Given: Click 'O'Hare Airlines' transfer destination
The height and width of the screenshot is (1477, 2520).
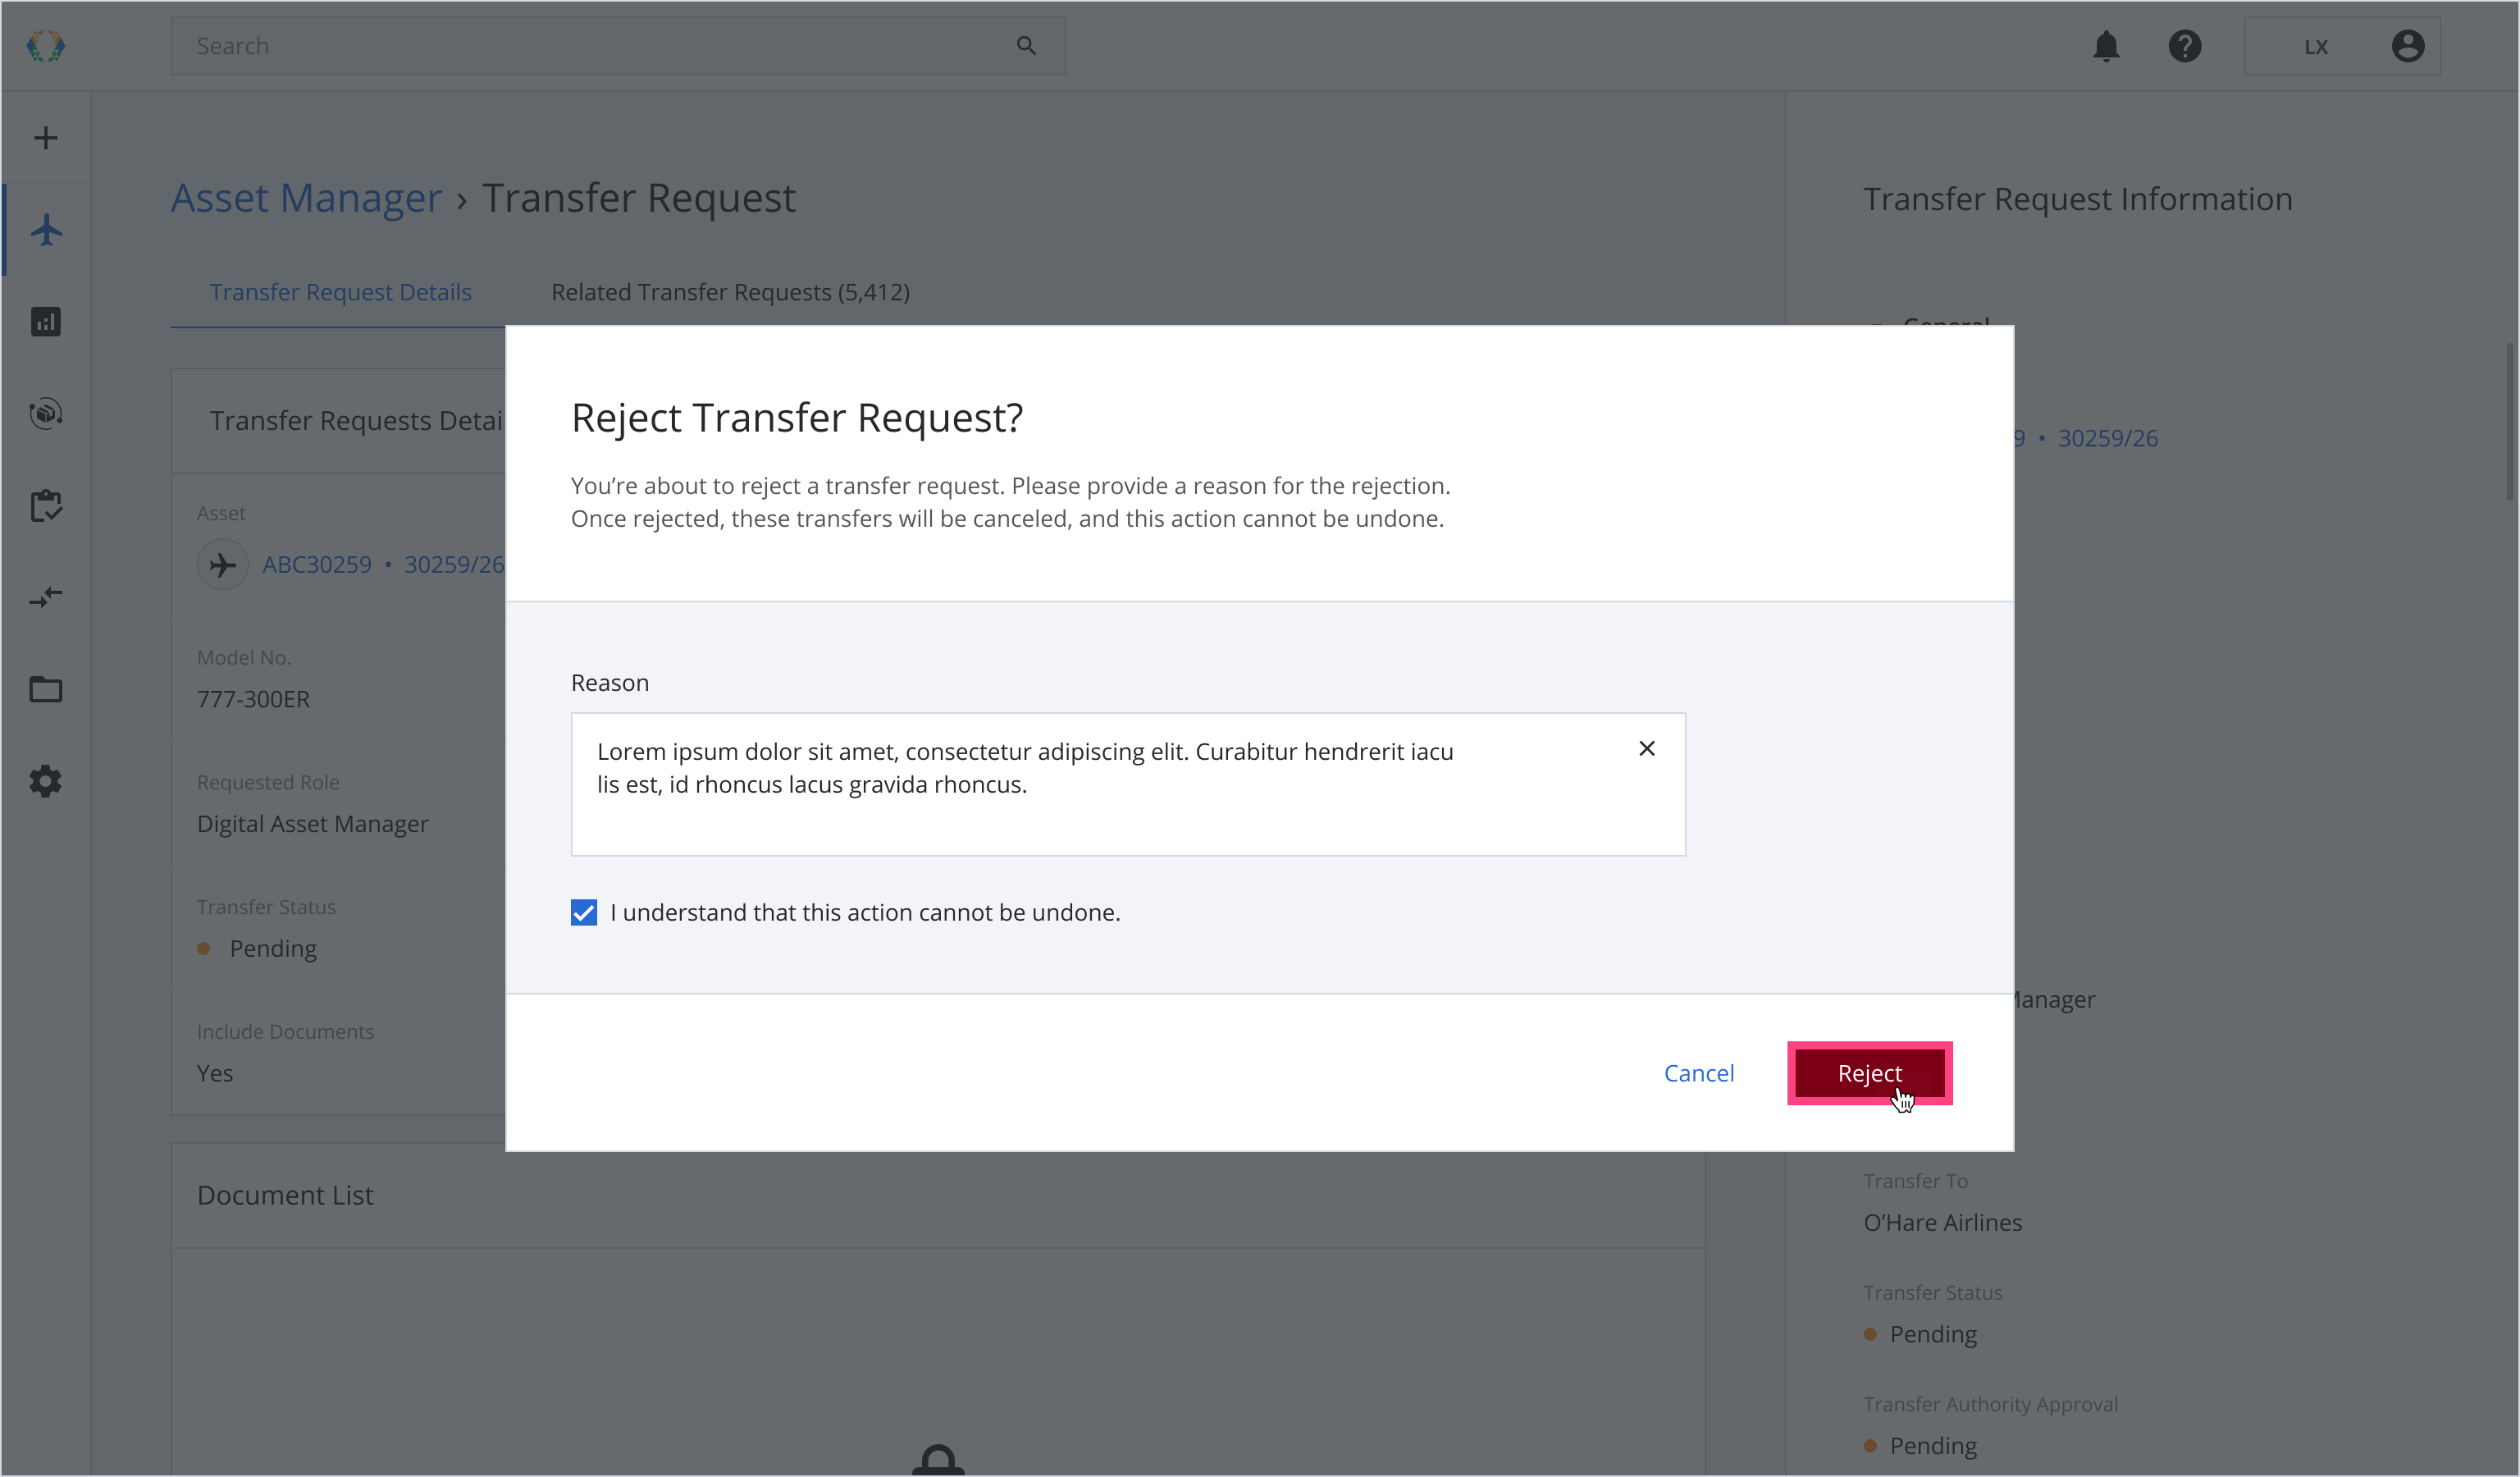Looking at the screenshot, I should (x=1943, y=1223).
